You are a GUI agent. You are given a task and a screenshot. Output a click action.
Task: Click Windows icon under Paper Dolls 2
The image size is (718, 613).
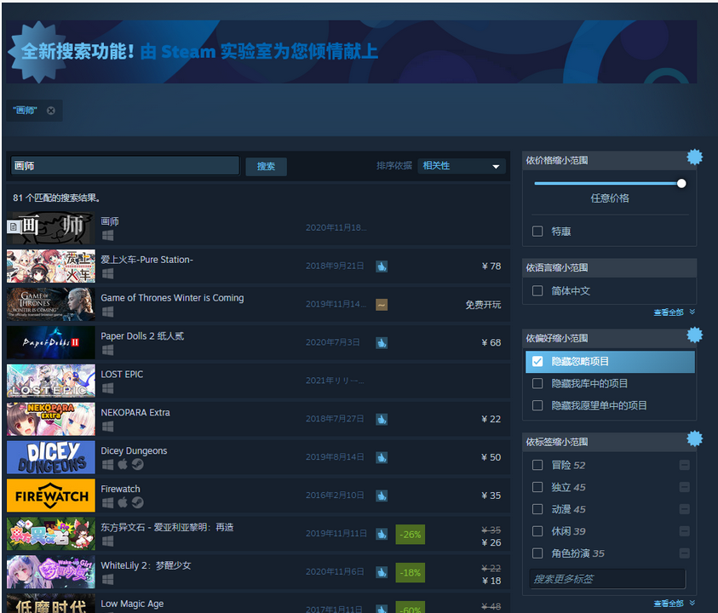pyautogui.click(x=107, y=350)
